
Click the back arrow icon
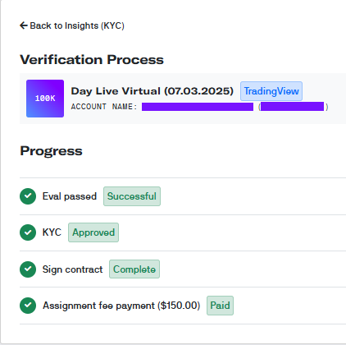[x=24, y=25]
